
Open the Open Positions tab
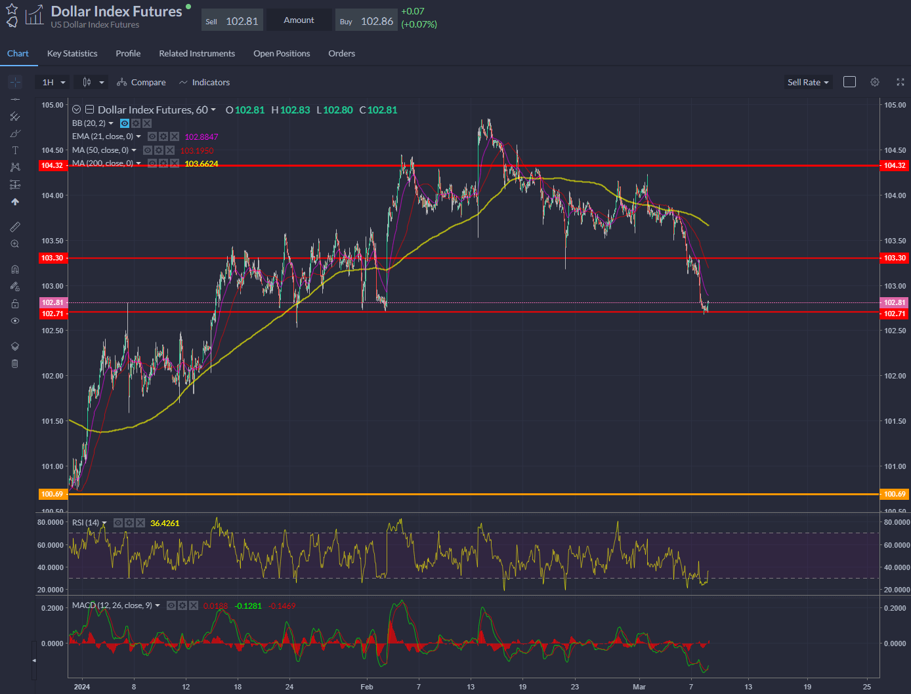(x=282, y=53)
